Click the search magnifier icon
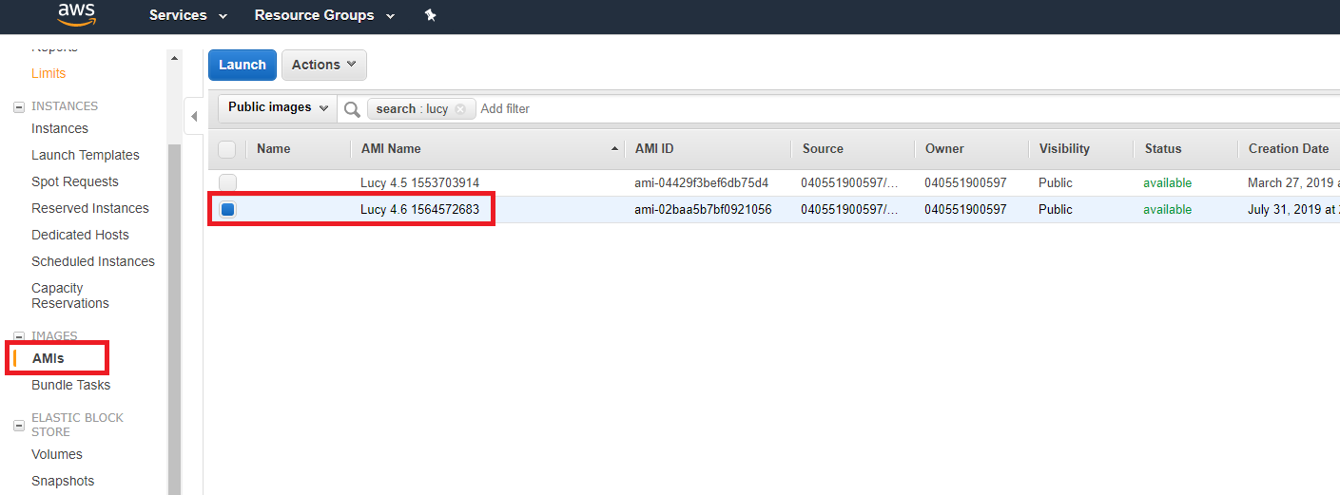The height and width of the screenshot is (495, 1340). click(352, 109)
